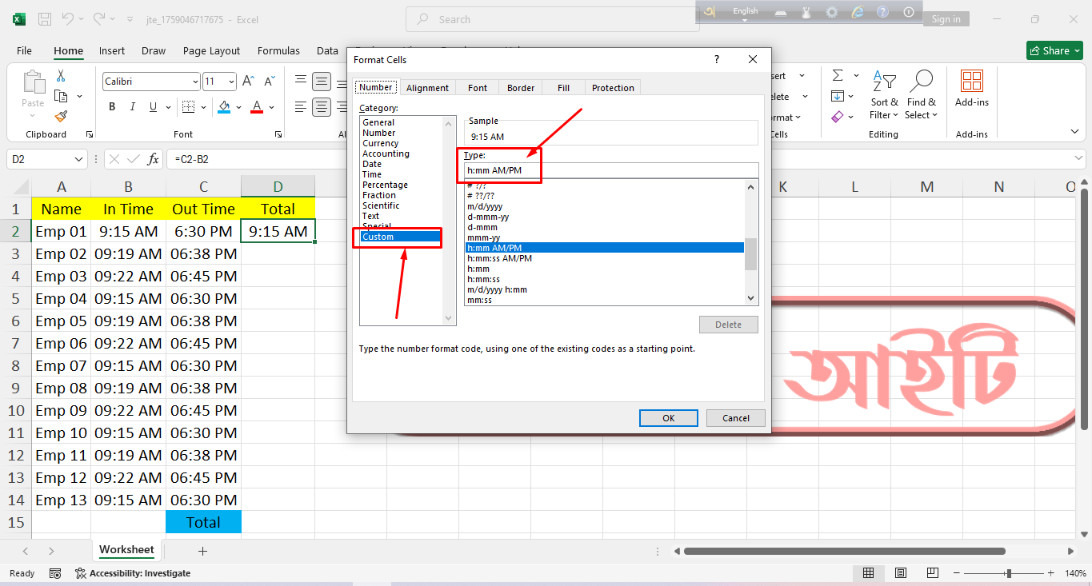Click OK in Format Cells dialog
This screenshot has width=1092, height=586.
click(x=668, y=418)
